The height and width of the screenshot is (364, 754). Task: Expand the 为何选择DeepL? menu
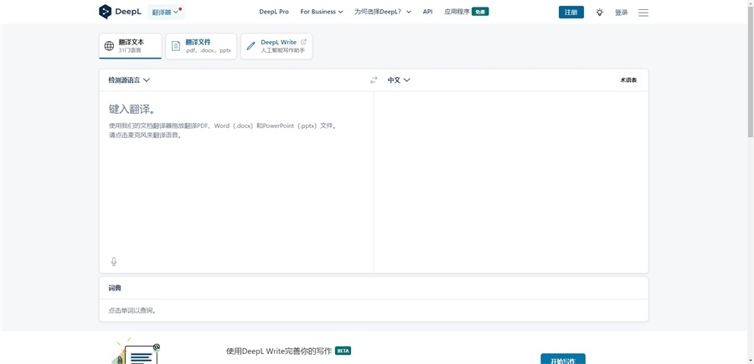tap(383, 12)
